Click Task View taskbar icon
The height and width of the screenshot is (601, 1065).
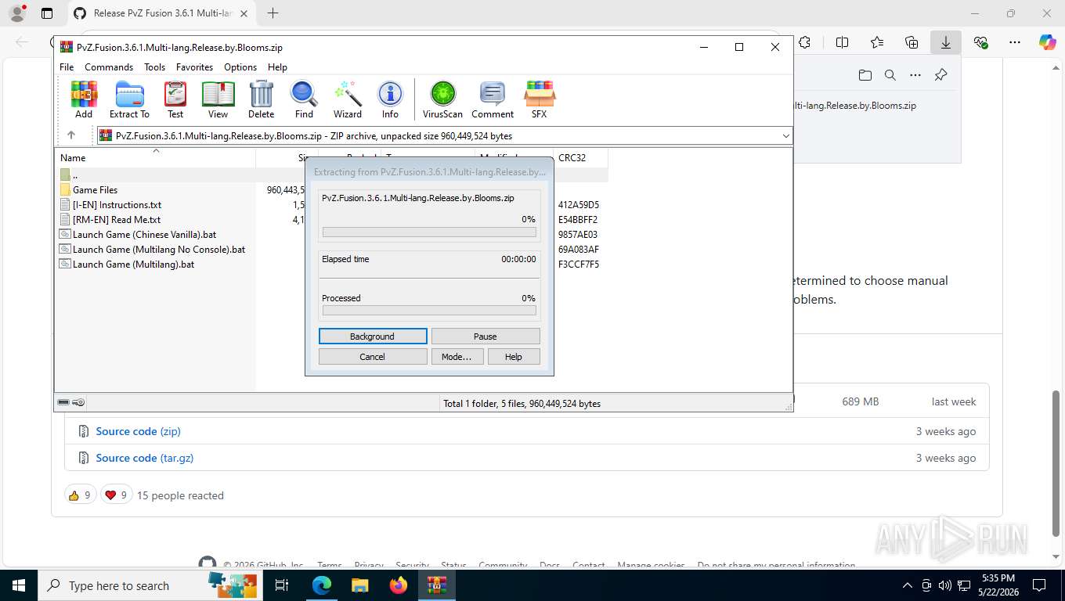click(x=282, y=585)
